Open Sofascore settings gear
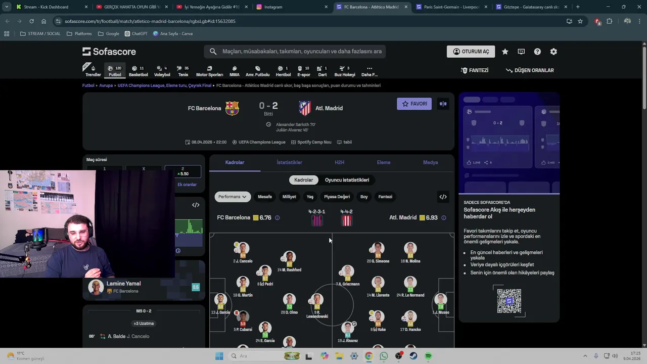647x364 pixels. pyautogui.click(x=553, y=52)
